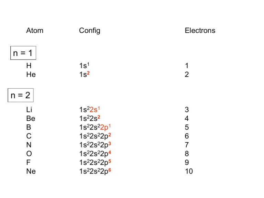264x198 pixels.
Task: Click carbon's electron count 6
Action: pos(187,136)
